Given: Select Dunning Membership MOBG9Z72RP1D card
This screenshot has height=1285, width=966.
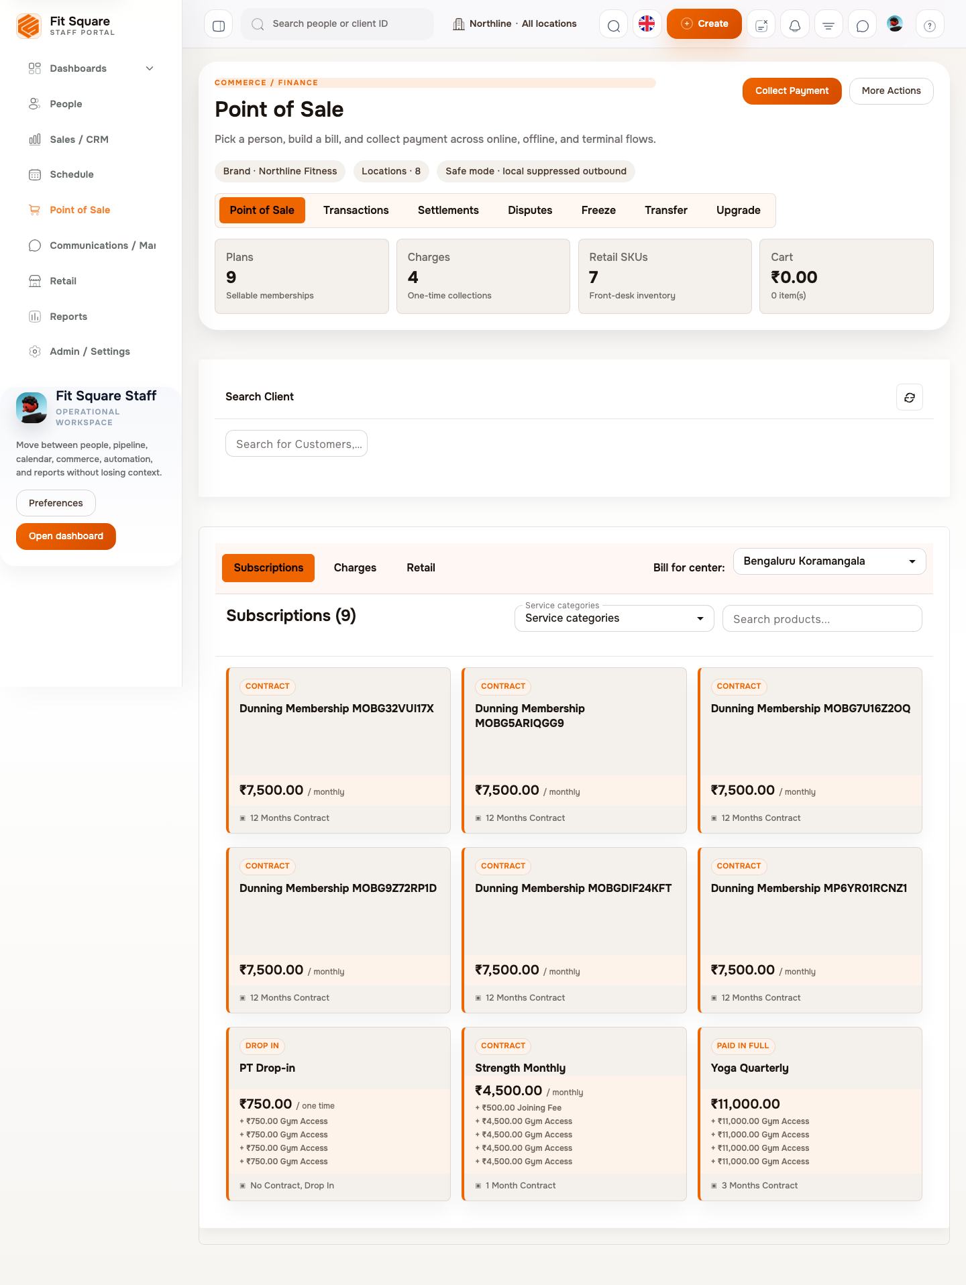Looking at the screenshot, I should point(338,930).
